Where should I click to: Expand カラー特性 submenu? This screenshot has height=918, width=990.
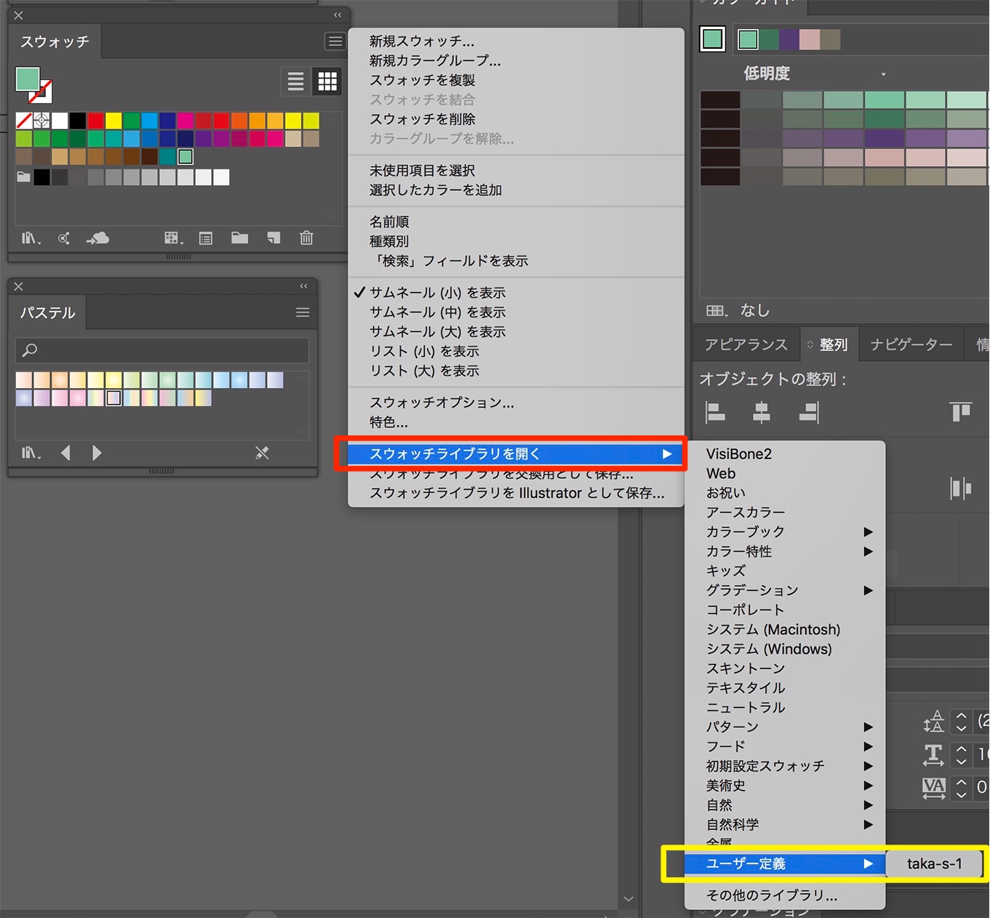click(x=785, y=551)
